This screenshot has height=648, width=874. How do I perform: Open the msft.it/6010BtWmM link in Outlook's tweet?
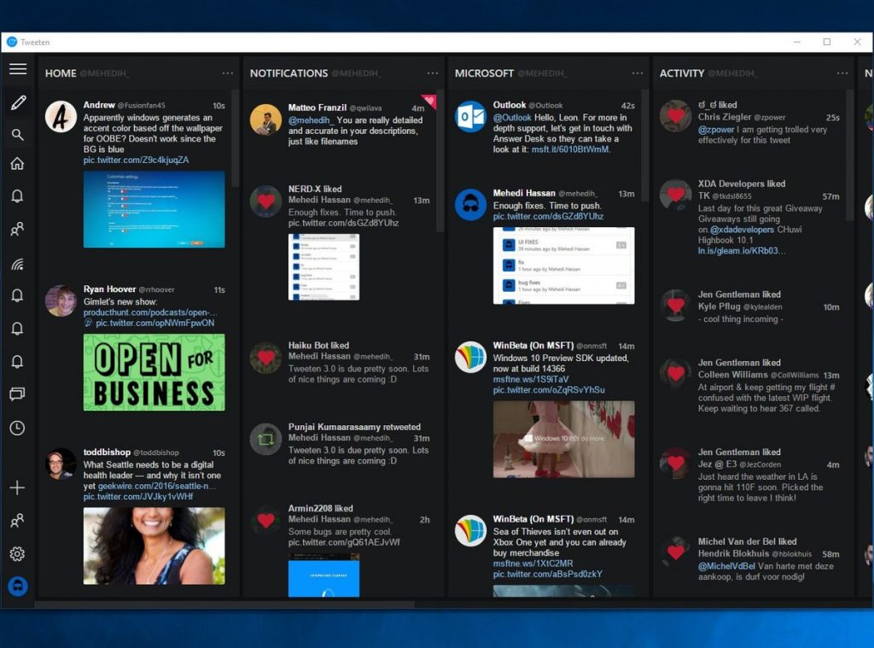click(571, 149)
